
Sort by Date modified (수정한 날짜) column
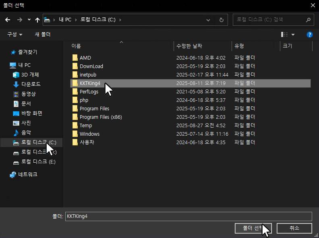[x=189, y=46]
